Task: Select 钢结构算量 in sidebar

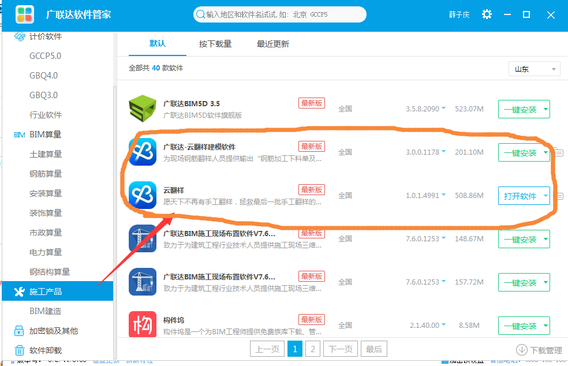Action: point(50,271)
